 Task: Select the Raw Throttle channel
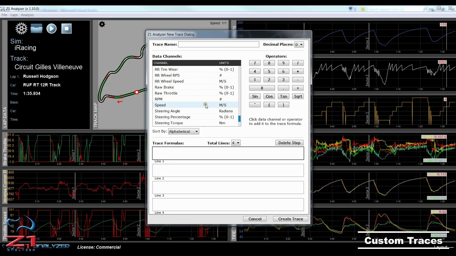point(195,93)
